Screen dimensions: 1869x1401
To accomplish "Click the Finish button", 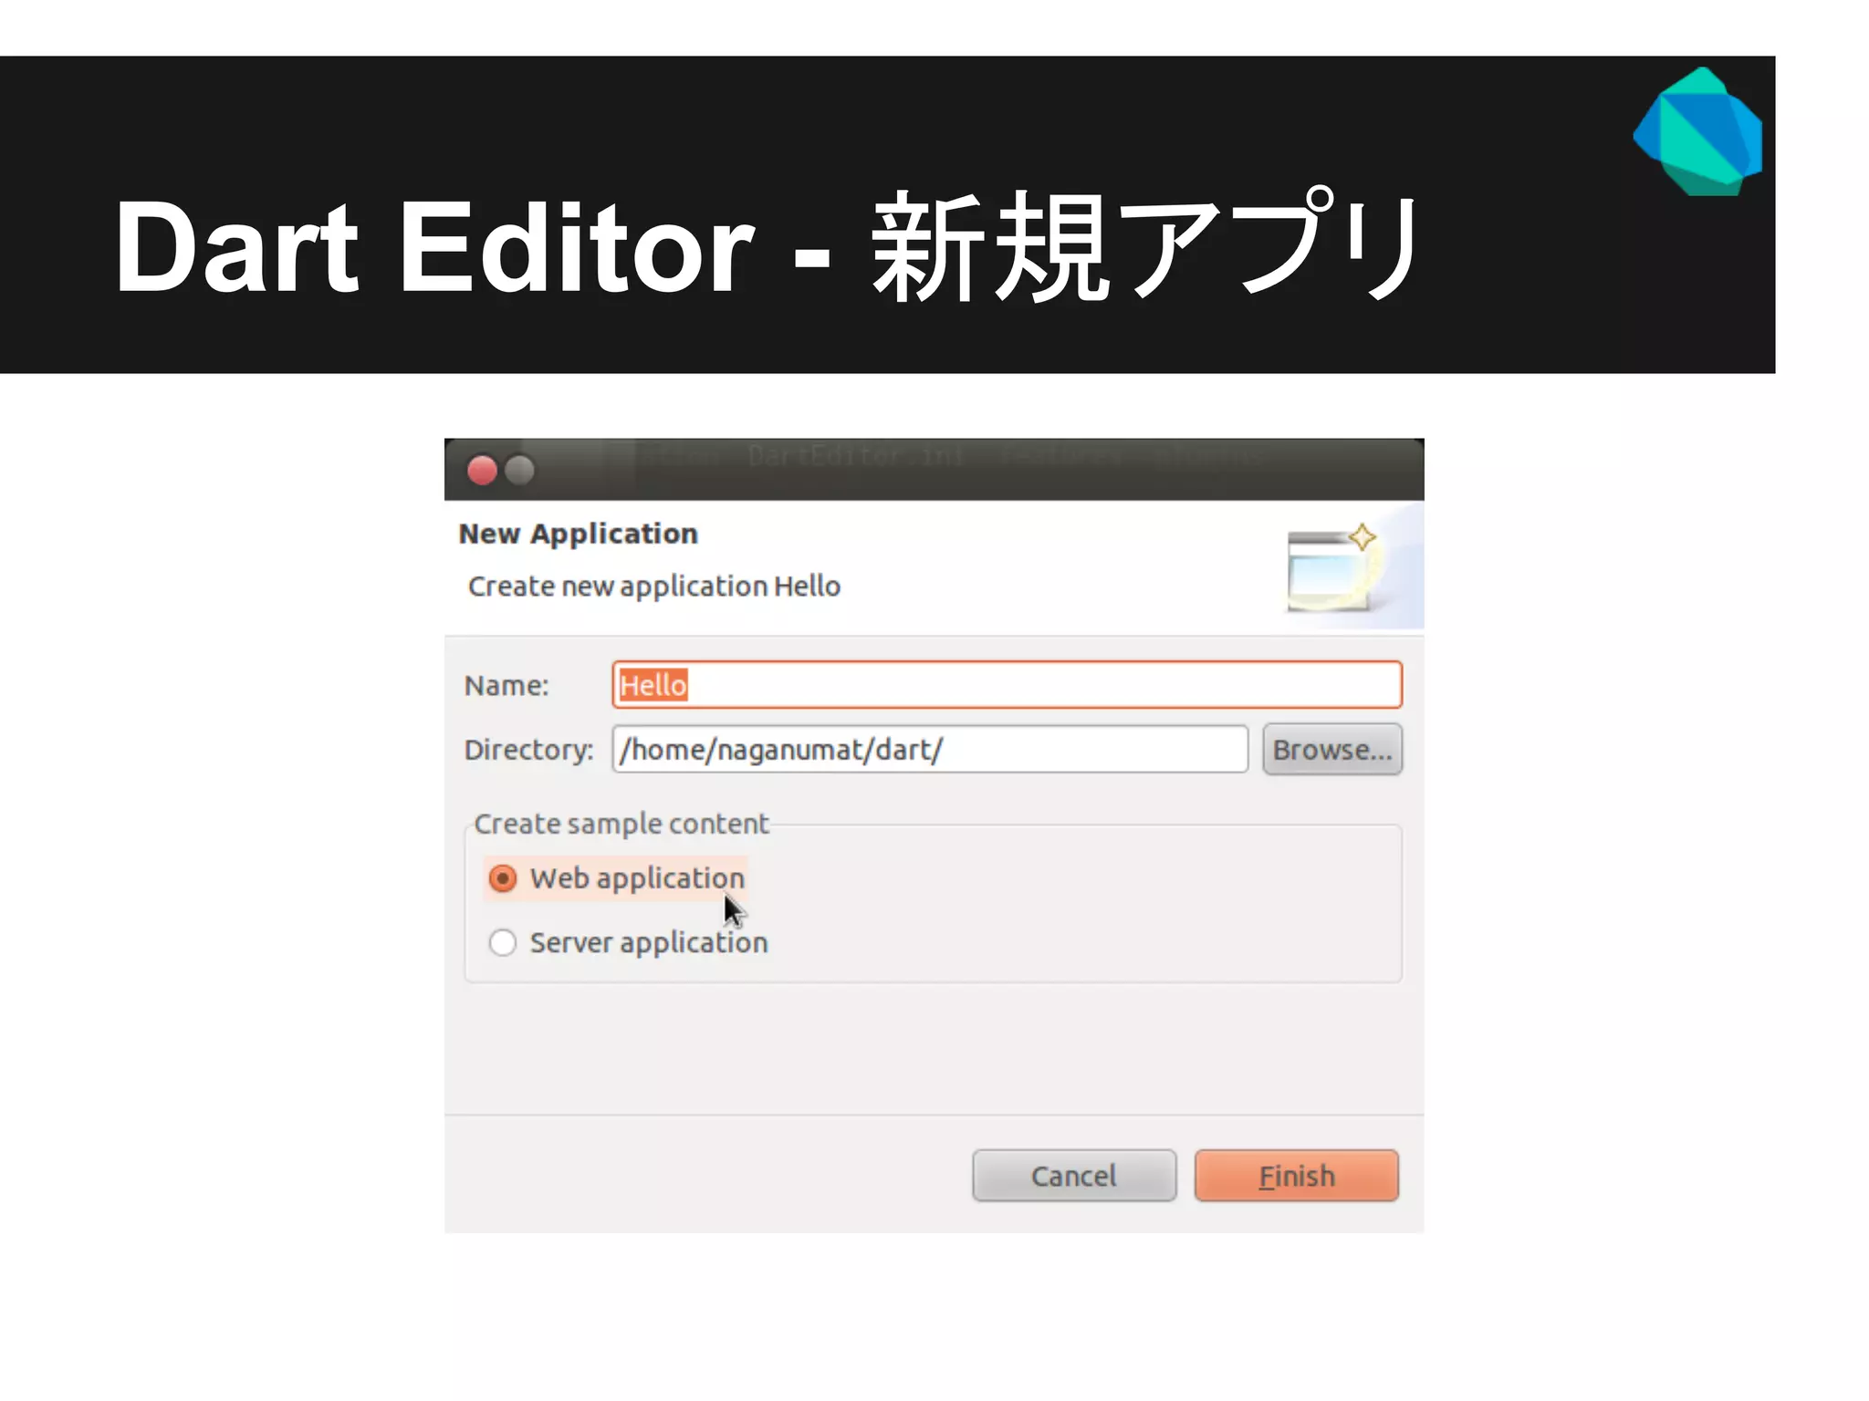I will 1296,1176.
